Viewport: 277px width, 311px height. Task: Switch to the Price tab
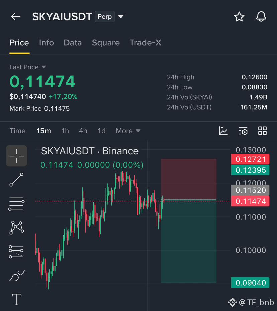(x=19, y=43)
